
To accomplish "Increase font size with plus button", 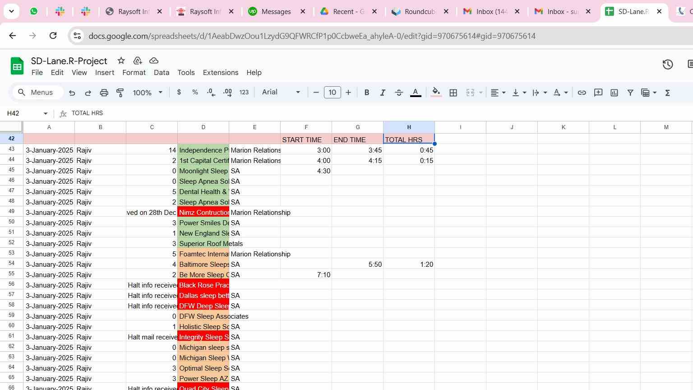I will pyautogui.click(x=348, y=93).
